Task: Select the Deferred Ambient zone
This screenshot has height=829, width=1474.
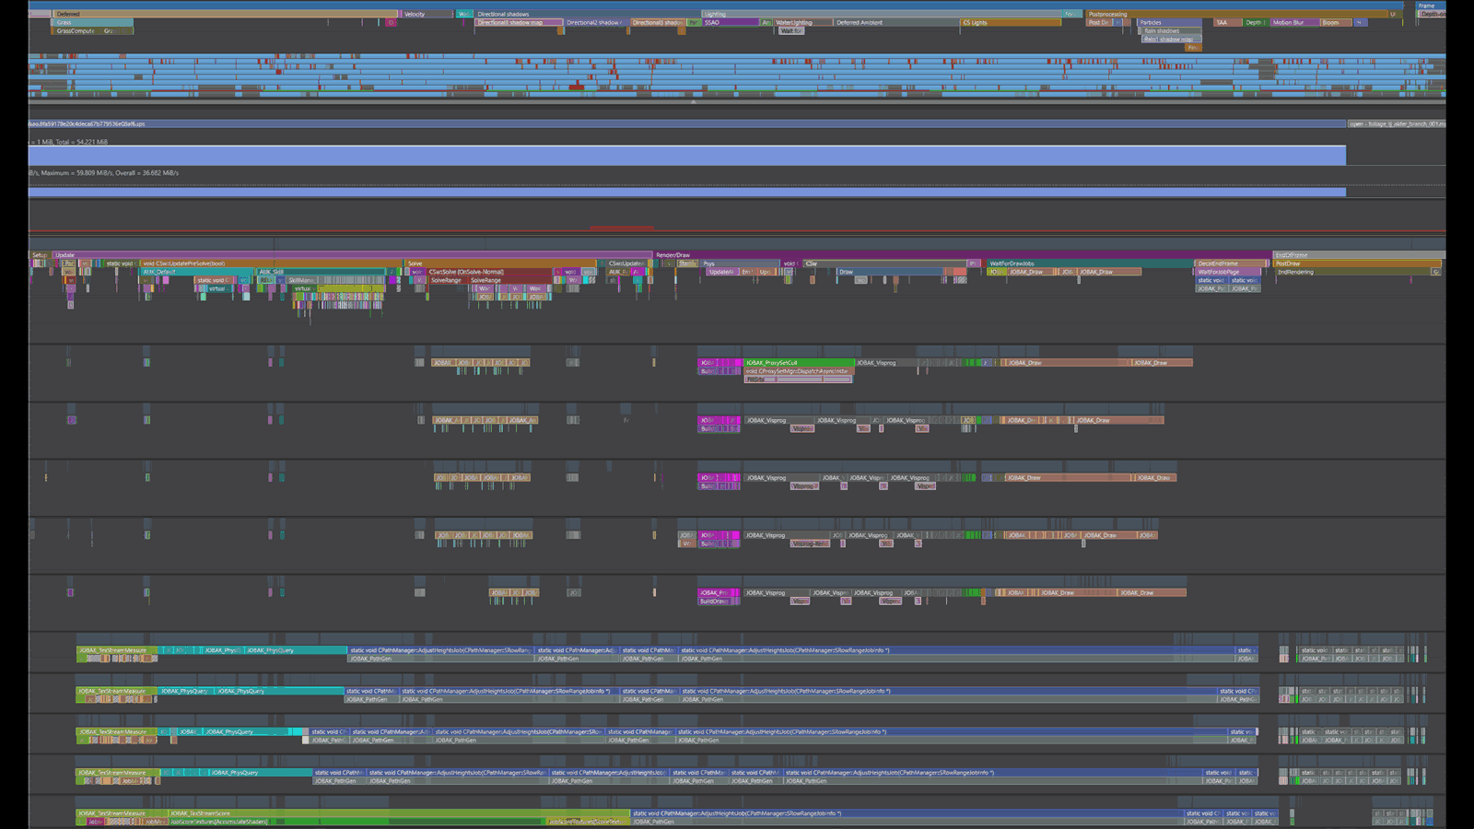Action: click(895, 22)
